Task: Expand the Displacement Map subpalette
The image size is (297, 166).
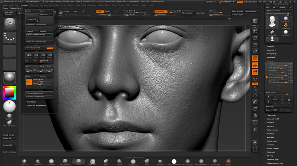Action: [x=275, y=163]
